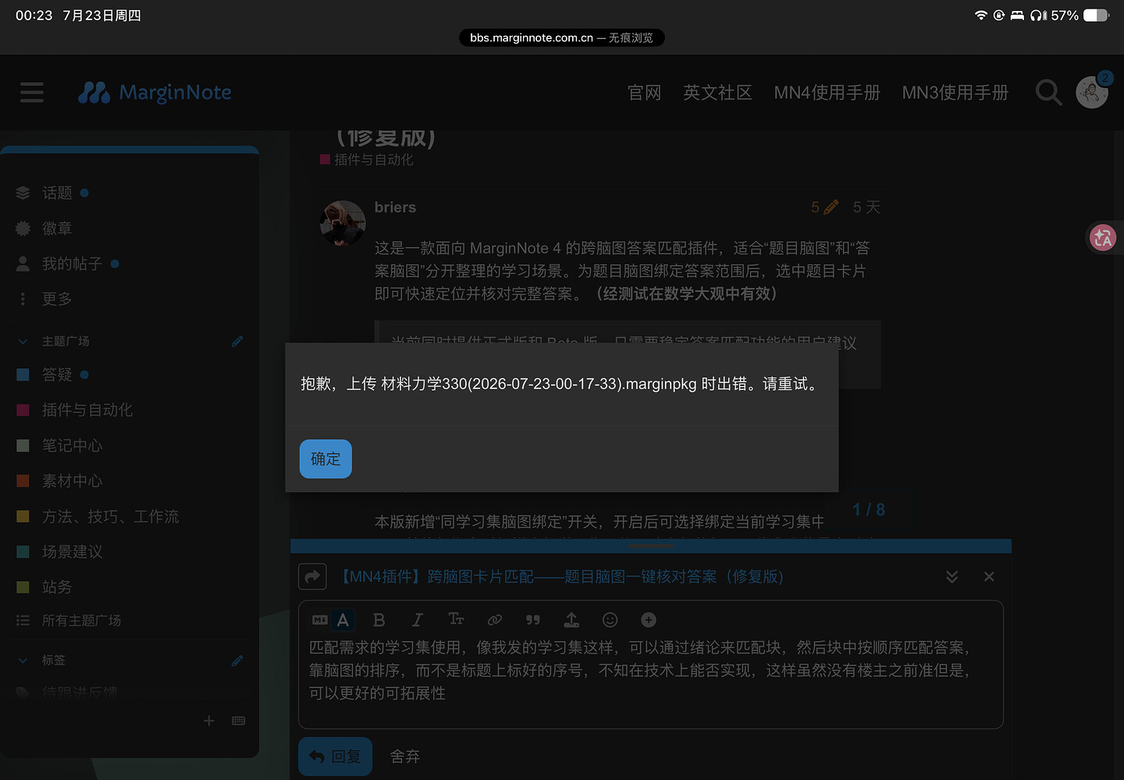The height and width of the screenshot is (780, 1124).
Task: Open the MN3使用手册 header link
Action: click(x=955, y=93)
